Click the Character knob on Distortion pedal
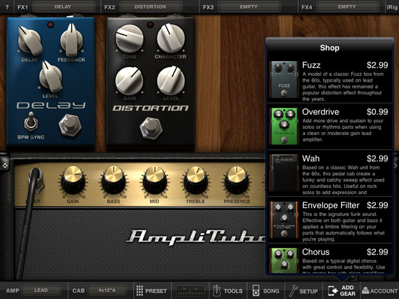The height and width of the screenshot is (299, 399). point(171,38)
